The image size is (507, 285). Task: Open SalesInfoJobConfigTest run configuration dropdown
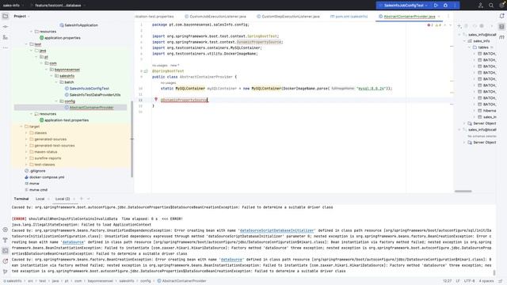[403, 6]
